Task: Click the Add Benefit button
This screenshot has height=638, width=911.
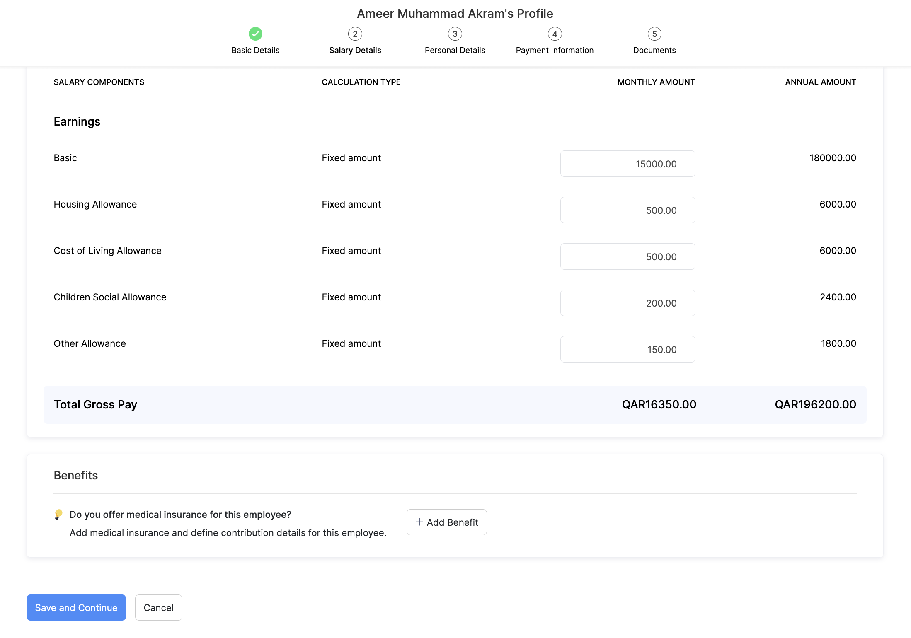Action: pos(446,522)
